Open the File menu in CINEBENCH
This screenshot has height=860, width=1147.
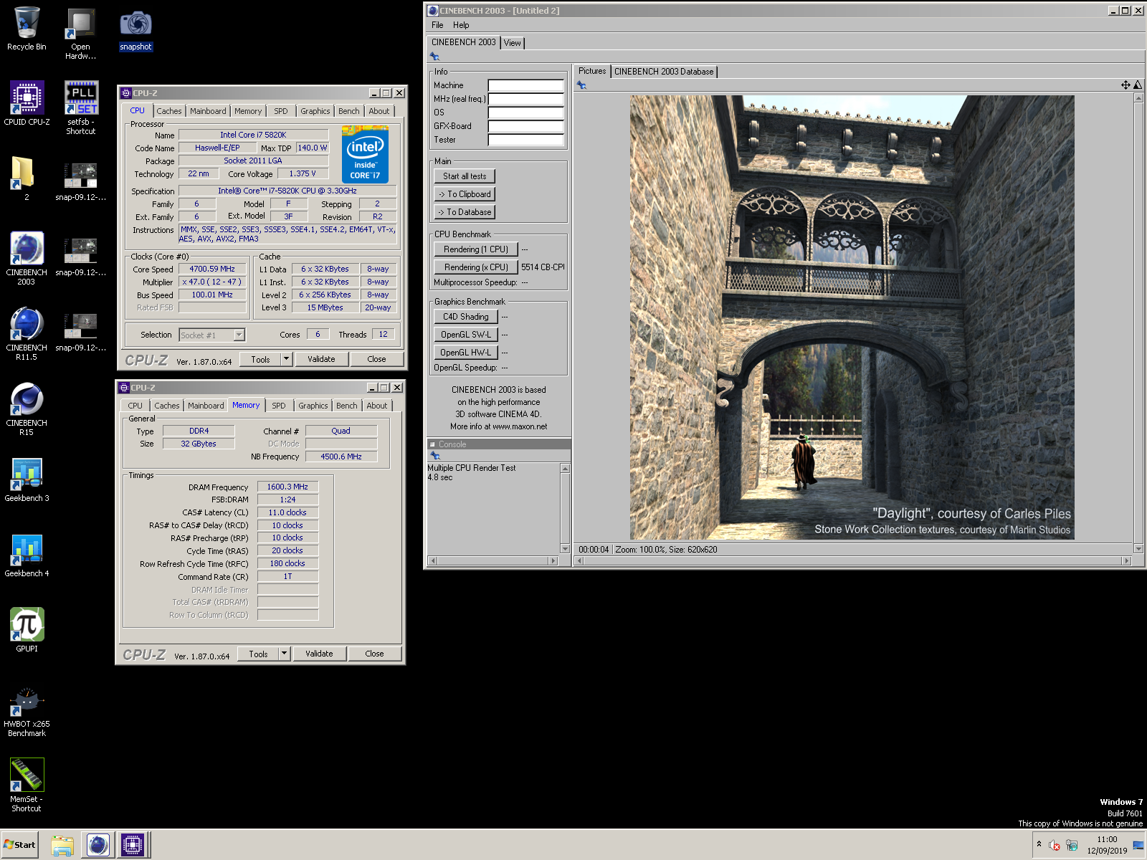[437, 25]
